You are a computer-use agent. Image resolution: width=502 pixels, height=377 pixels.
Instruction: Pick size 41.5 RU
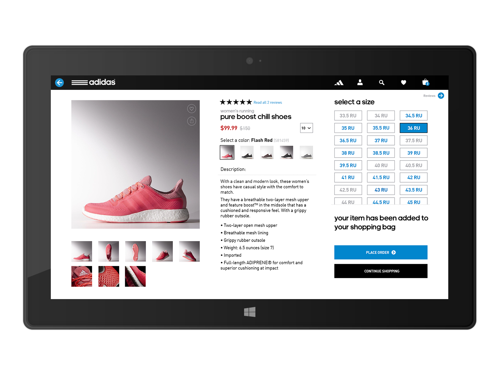click(x=381, y=178)
